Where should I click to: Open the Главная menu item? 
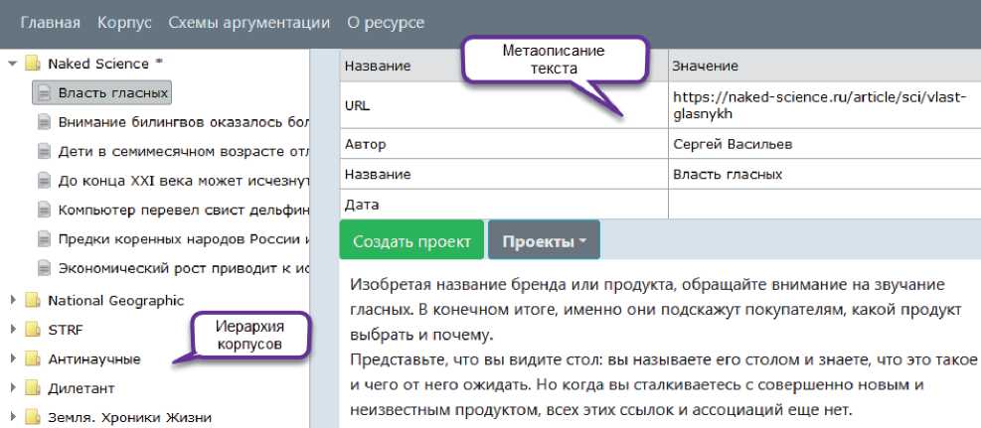click(52, 22)
